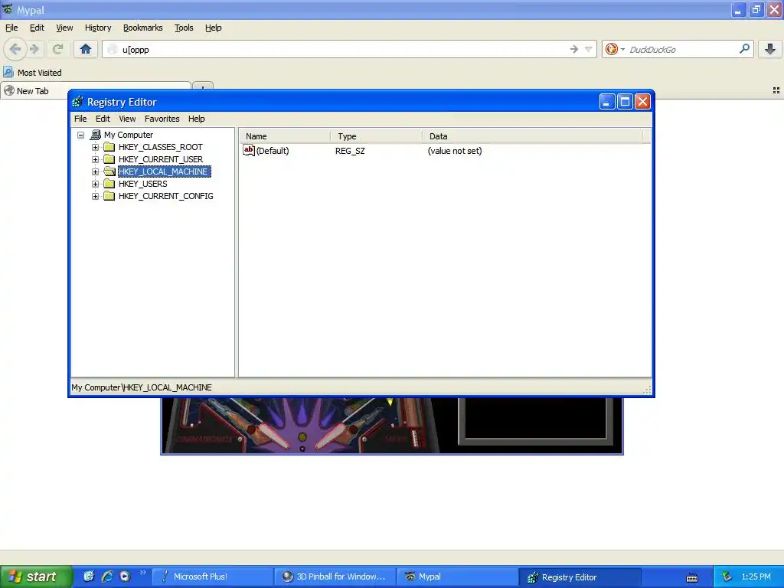Switch to 3D Pinball taskbar button

click(335, 577)
